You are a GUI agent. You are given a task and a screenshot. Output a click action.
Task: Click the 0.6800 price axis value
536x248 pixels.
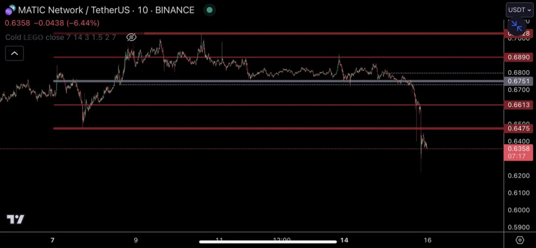point(519,73)
